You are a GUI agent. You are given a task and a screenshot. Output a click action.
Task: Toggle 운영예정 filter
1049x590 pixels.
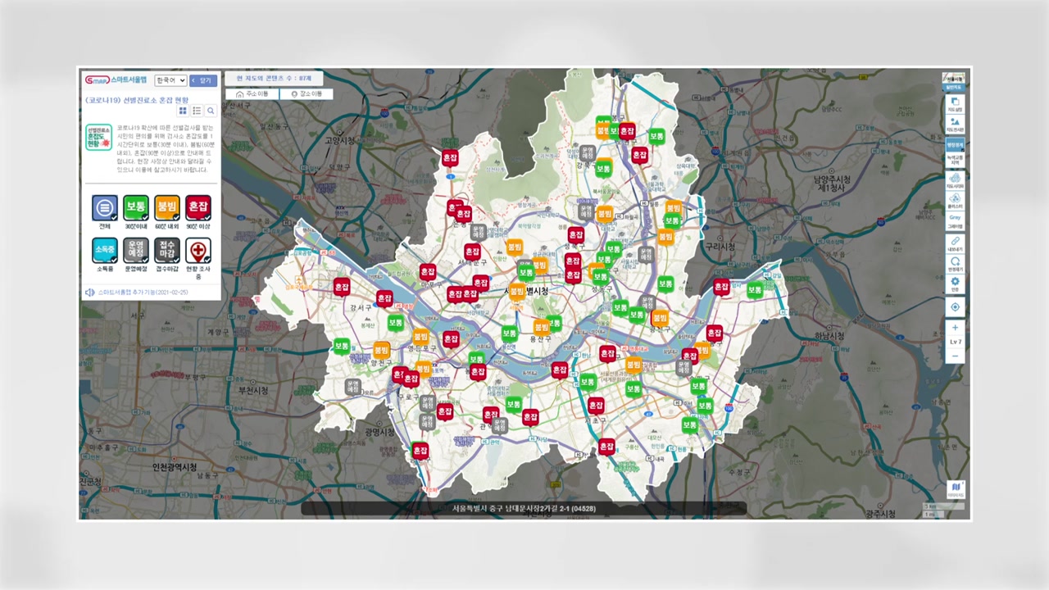point(136,250)
